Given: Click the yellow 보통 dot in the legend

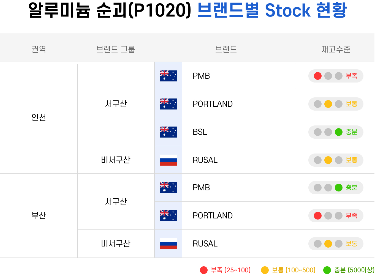Looking at the screenshot, I should pyautogui.click(x=265, y=270).
